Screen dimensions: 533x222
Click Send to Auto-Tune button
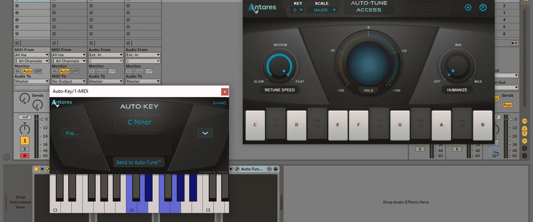pos(139,163)
